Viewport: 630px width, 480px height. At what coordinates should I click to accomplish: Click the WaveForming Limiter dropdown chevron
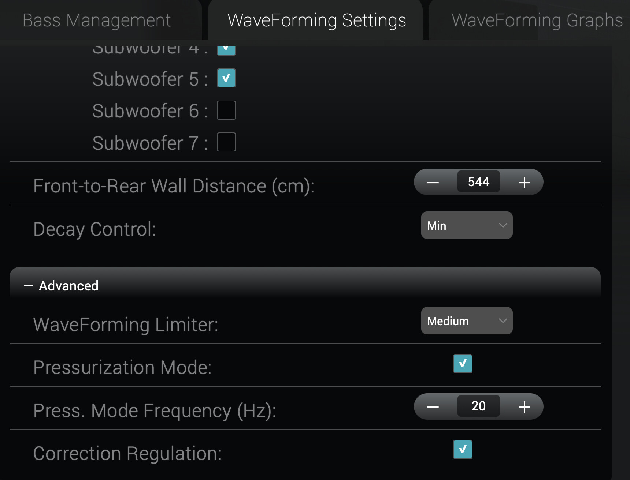tap(503, 321)
